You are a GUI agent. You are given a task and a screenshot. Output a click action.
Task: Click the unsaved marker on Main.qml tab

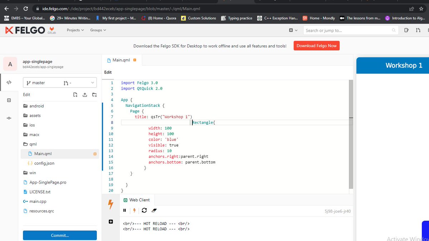tap(135, 60)
